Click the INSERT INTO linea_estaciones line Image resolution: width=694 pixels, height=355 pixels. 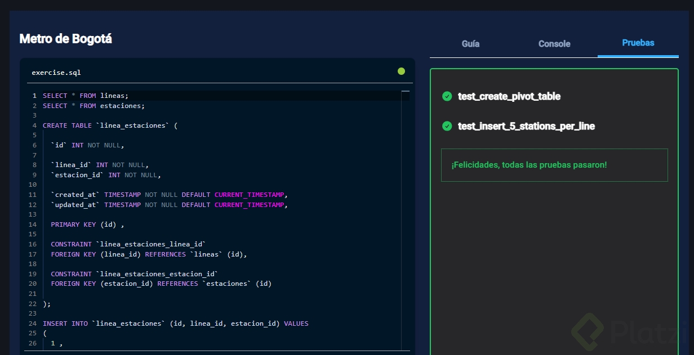pyautogui.click(x=176, y=323)
